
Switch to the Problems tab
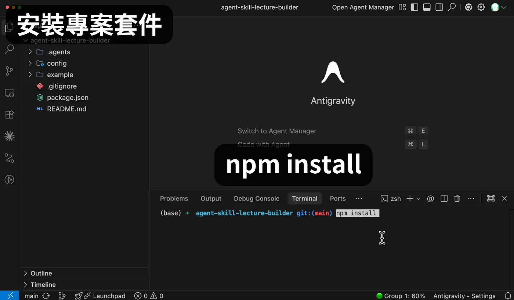[x=174, y=199]
